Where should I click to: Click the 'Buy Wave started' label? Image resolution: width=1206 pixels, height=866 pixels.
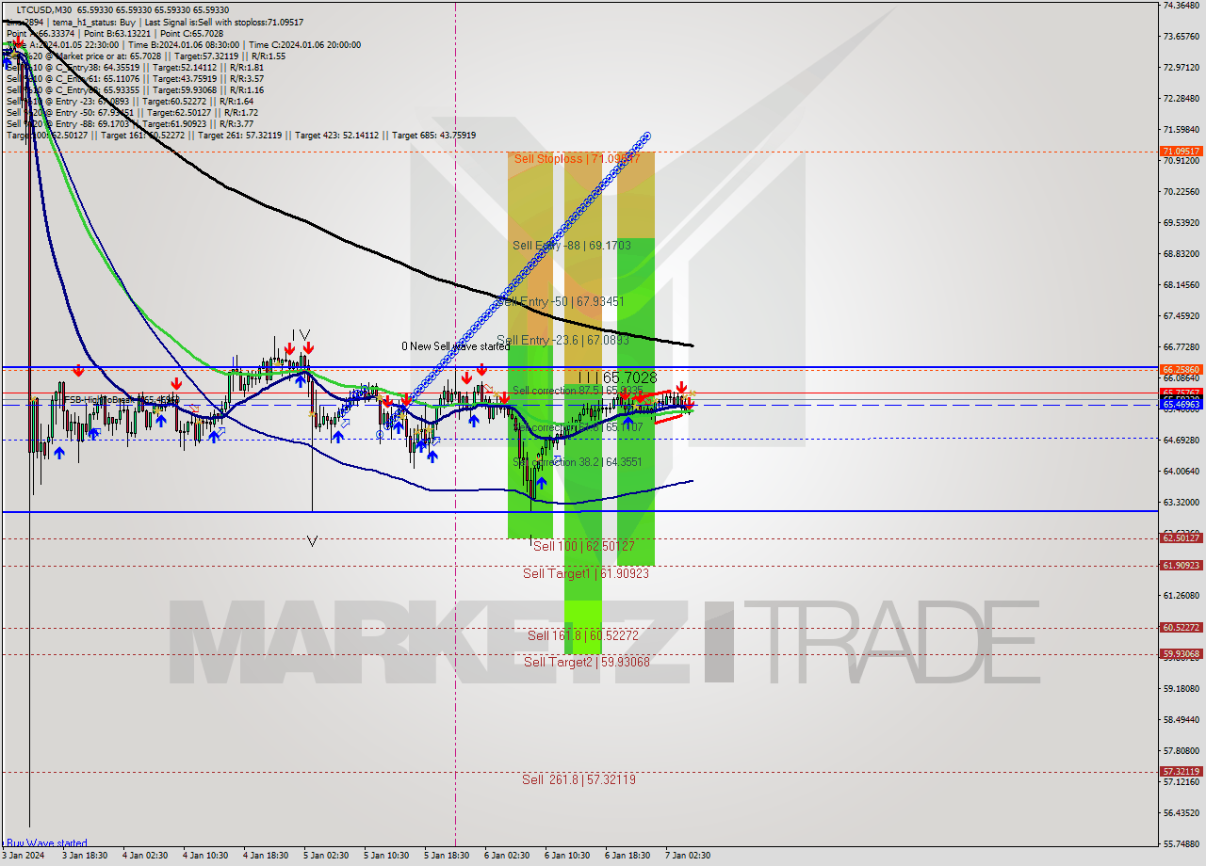coord(45,843)
